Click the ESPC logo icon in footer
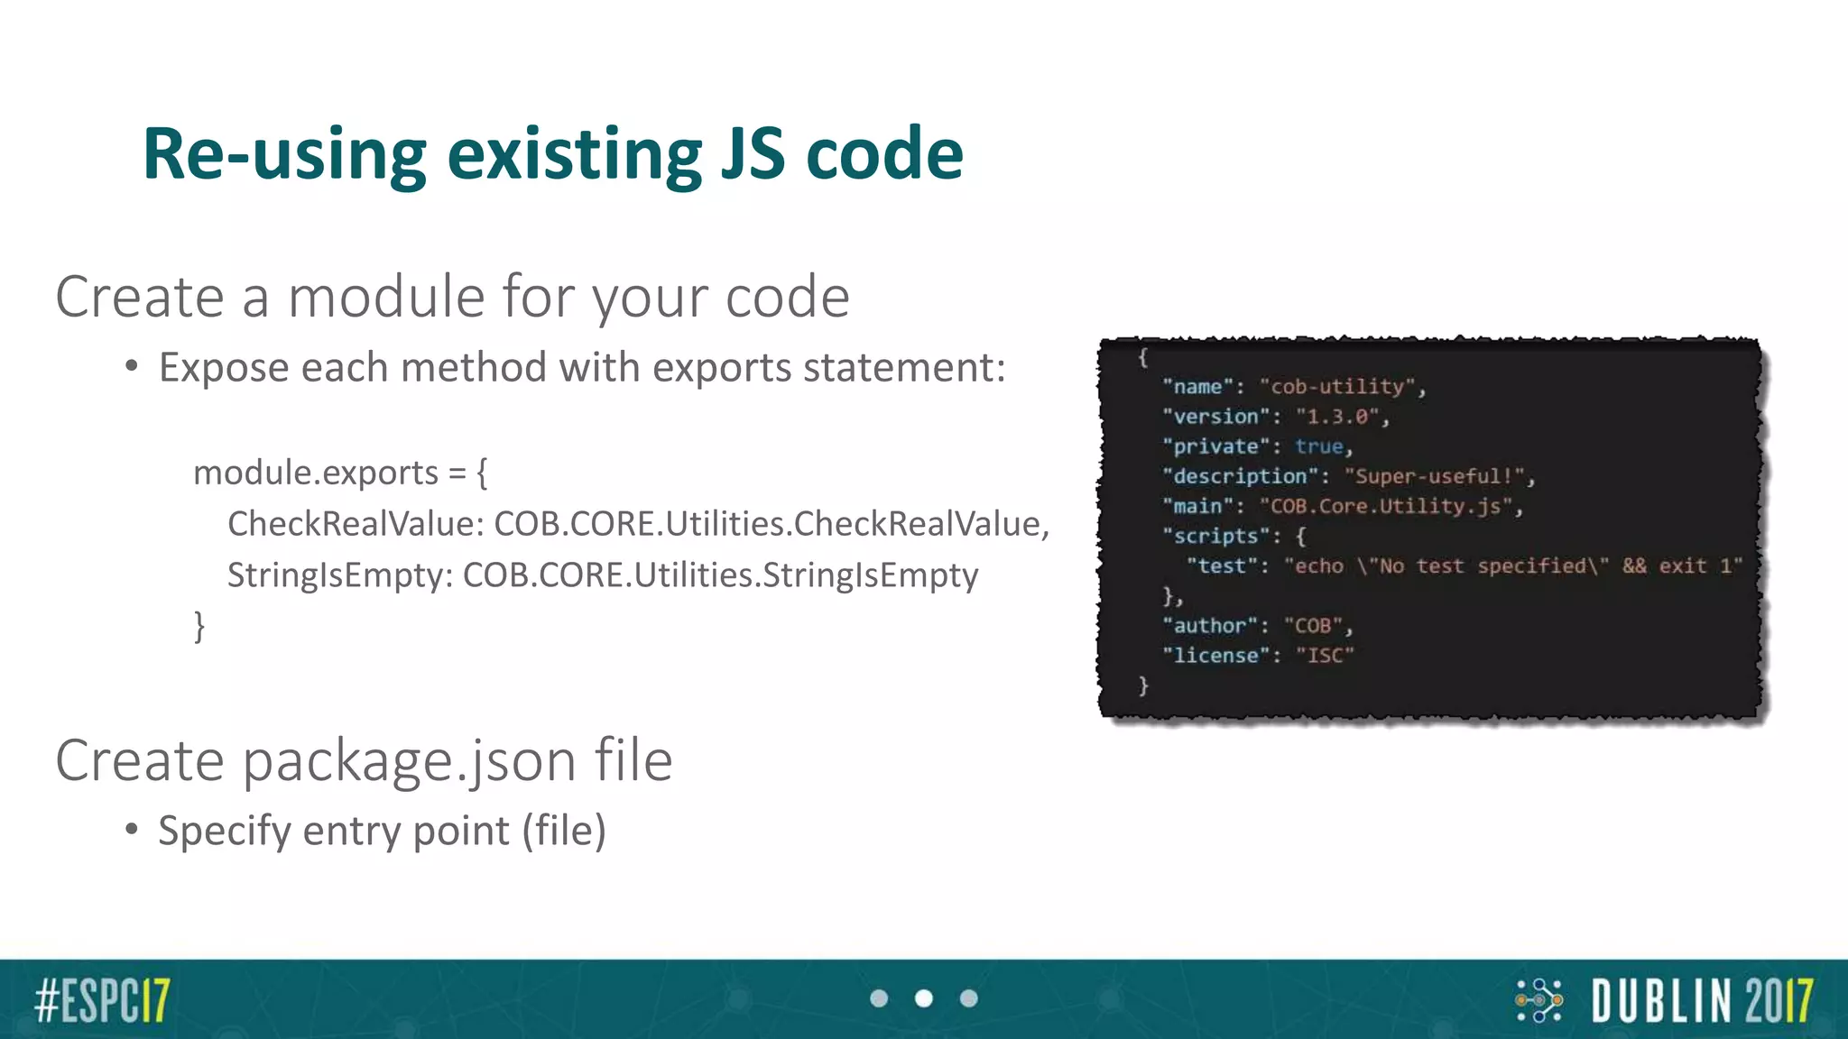Viewport: 1848px width, 1039px height. click(x=1538, y=1000)
